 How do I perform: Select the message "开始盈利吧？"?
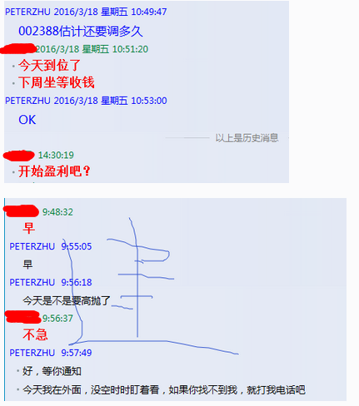pos(54,171)
